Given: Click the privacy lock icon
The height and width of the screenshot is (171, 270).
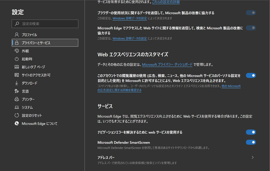Looking at the screenshot, I should pyautogui.click(x=17, y=43).
